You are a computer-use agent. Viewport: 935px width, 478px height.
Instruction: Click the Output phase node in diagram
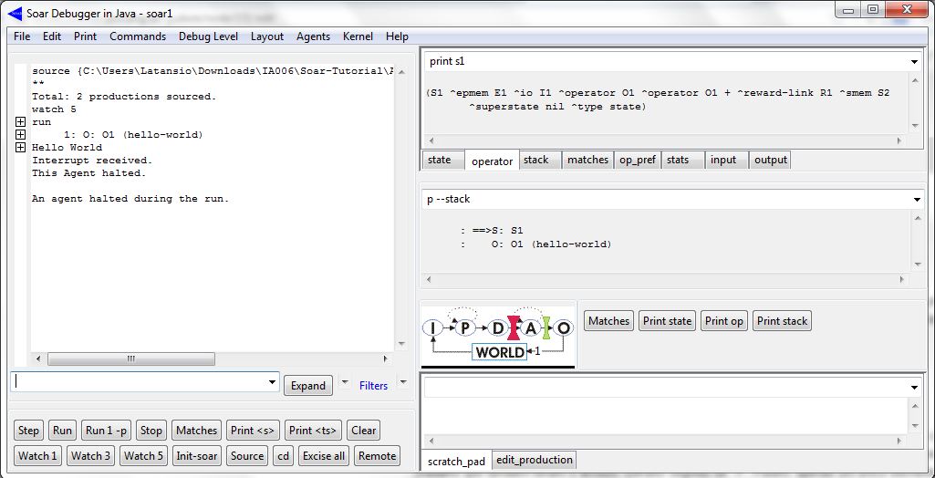click(565, 327)
